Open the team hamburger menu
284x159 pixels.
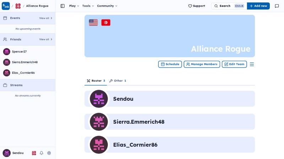tap(252, 64)
